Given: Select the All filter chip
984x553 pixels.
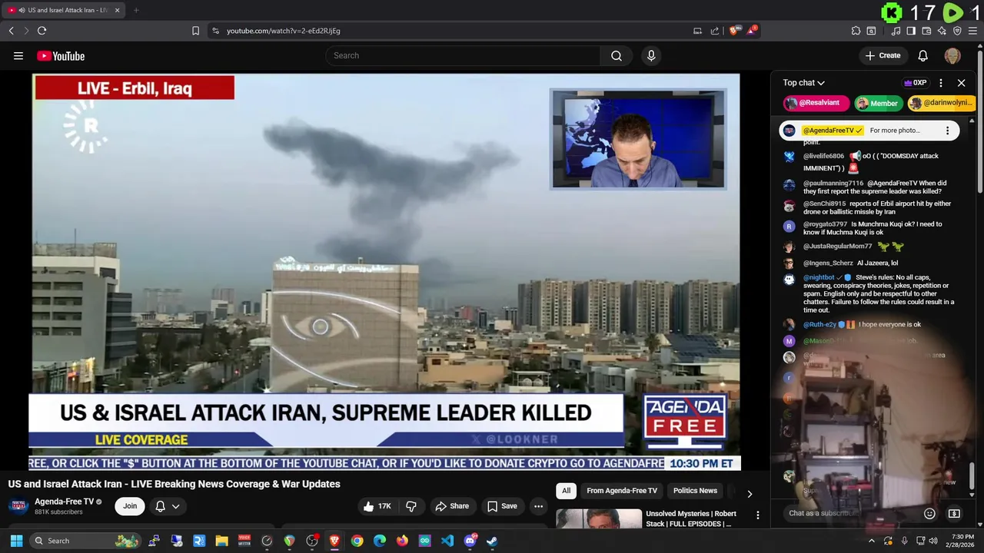Looking at the screenshot, I should [x=567, y=491].
